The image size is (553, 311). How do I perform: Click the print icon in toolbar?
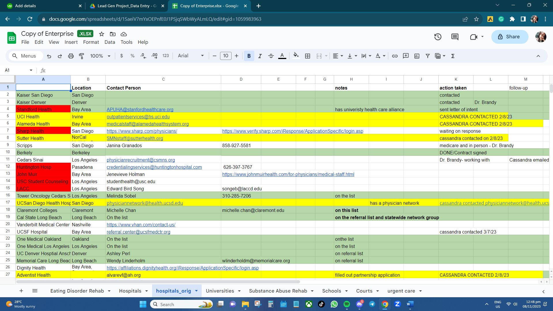(71, 56)
